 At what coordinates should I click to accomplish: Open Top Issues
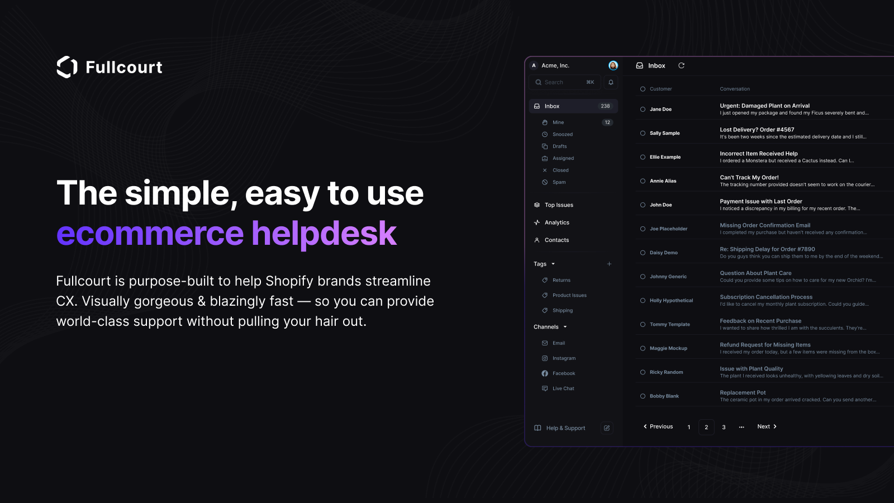coord(554,205)
